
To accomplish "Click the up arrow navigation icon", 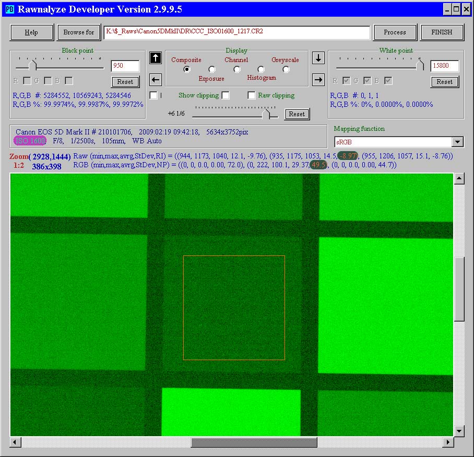I will [x=155, y=58].
